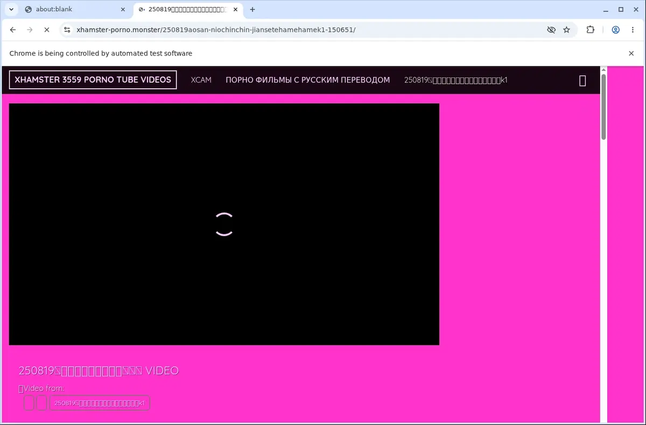This screenshot has width=646, height=425.
Task: Click the 250819 tag button under Video from
Action: 100,403
